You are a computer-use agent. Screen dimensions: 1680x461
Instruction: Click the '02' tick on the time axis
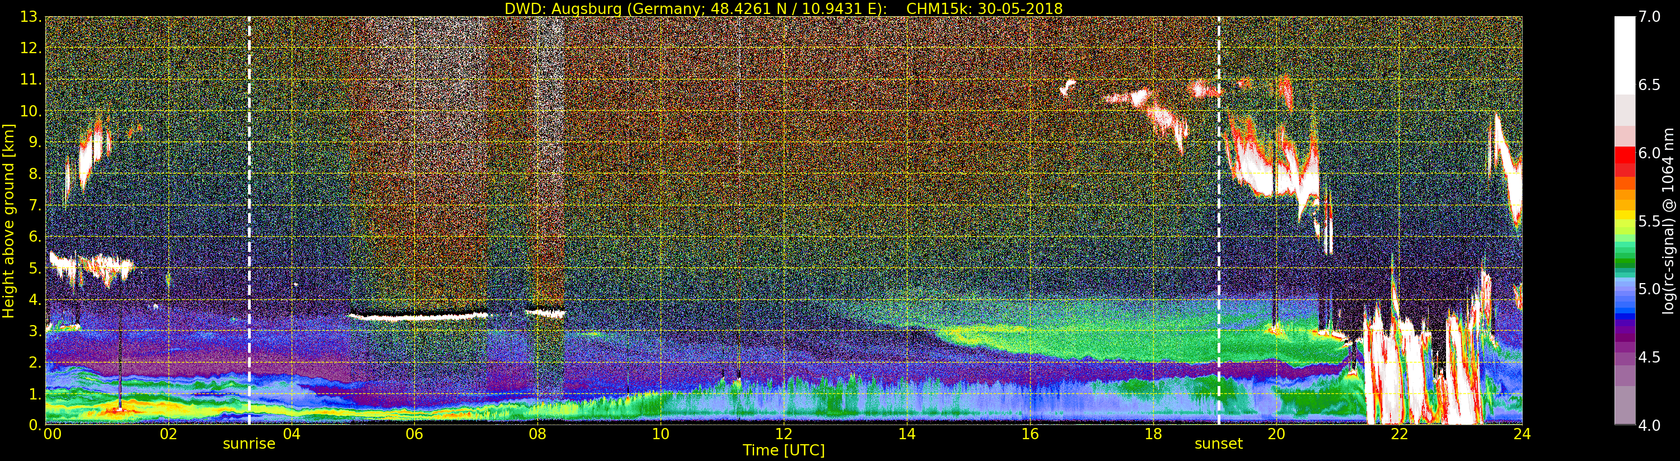[x=169, y=434]
